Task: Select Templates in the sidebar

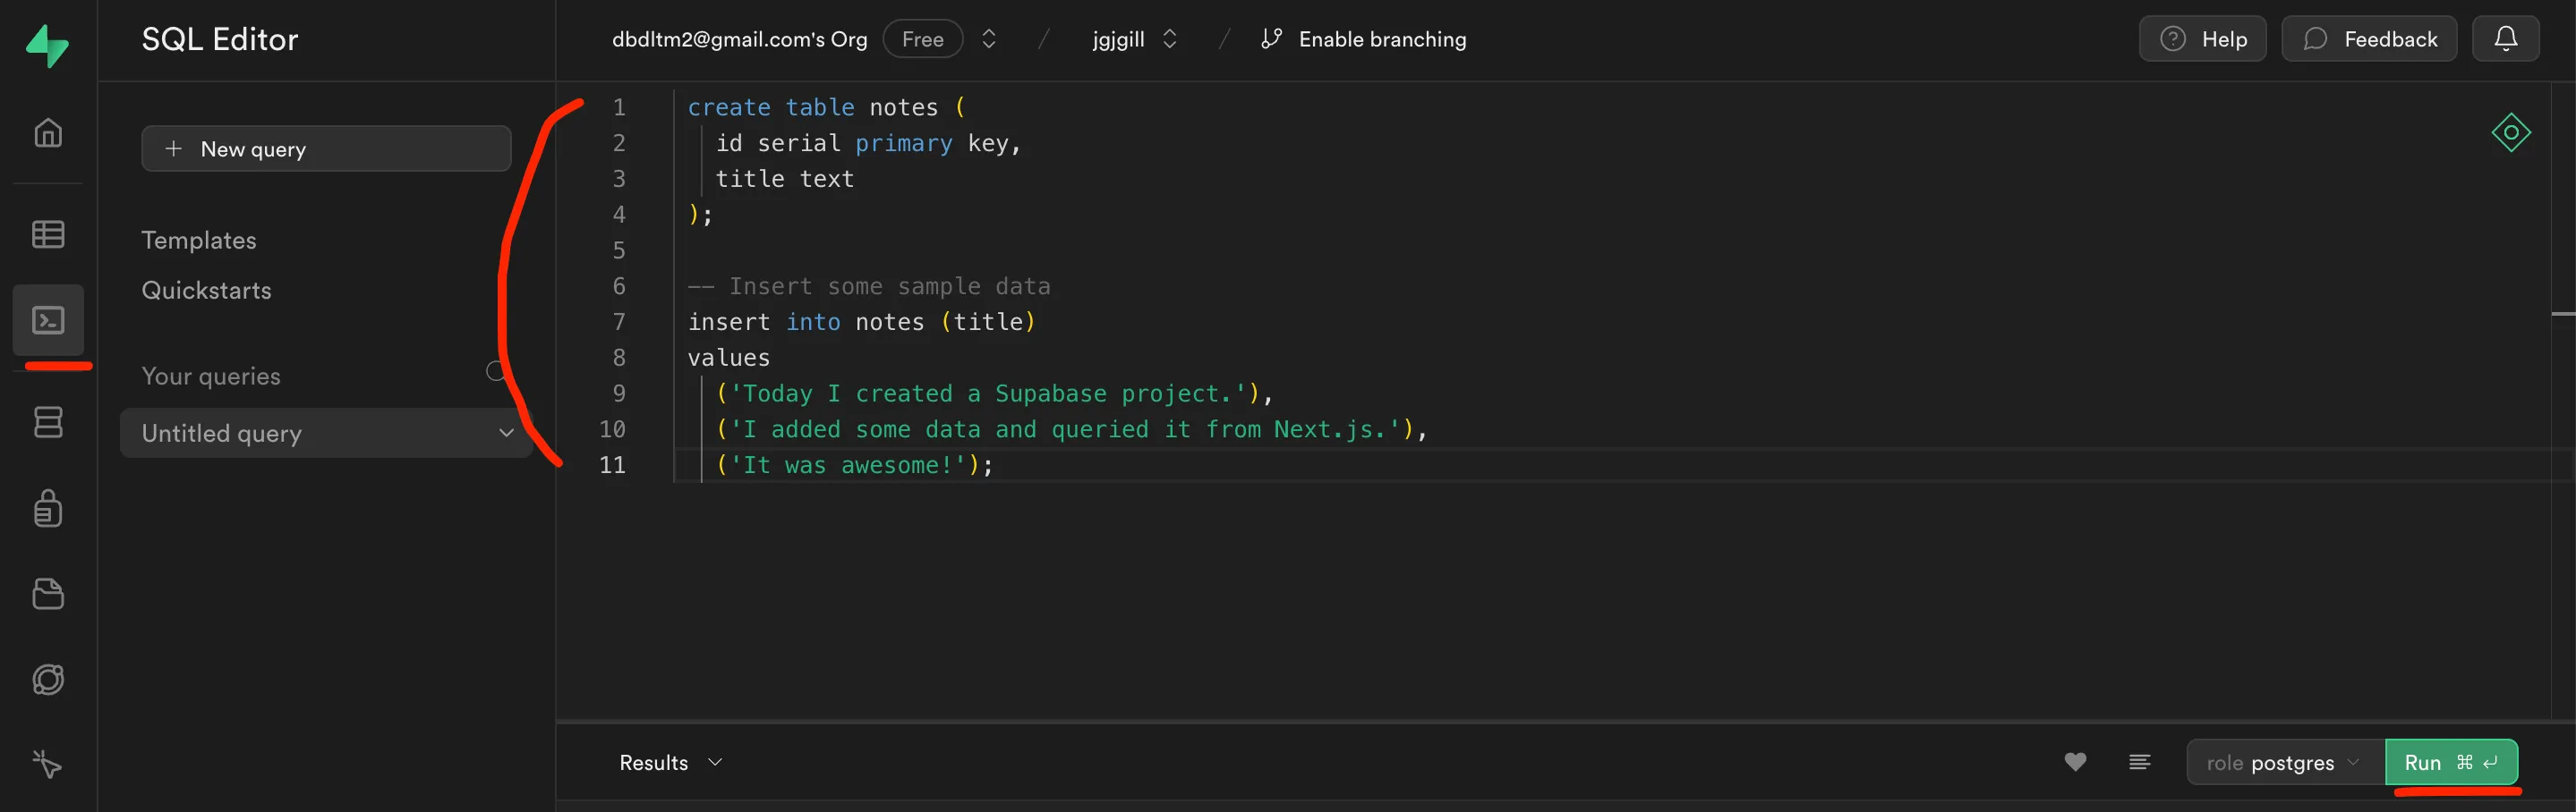Action: point(198,240)
